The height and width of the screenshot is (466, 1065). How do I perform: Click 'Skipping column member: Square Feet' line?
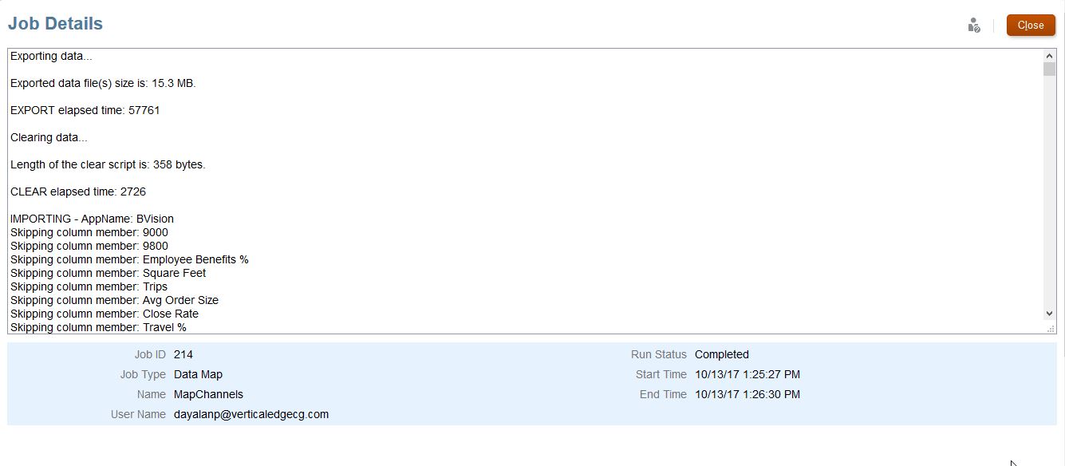108,273
